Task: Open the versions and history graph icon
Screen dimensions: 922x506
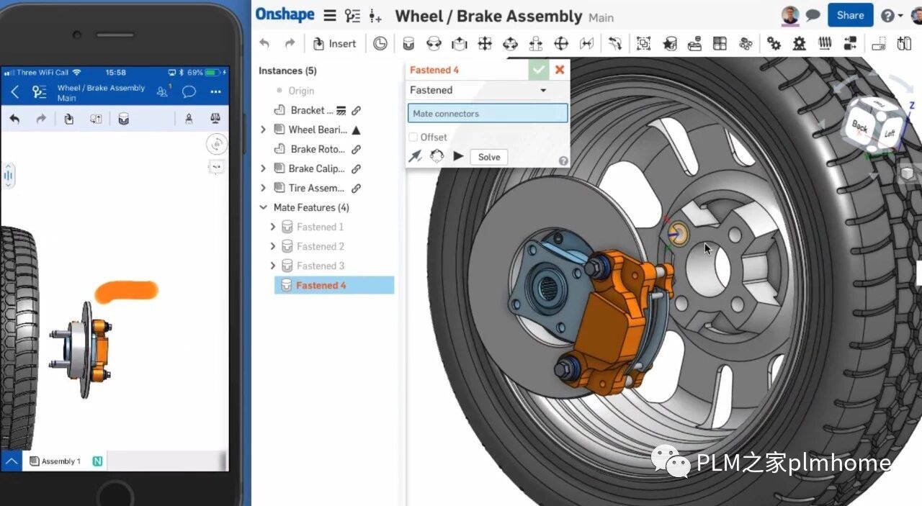Action: (352, 15)
